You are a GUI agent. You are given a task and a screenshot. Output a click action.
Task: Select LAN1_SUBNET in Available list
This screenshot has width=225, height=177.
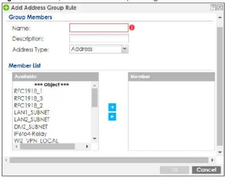coord(32,112)
